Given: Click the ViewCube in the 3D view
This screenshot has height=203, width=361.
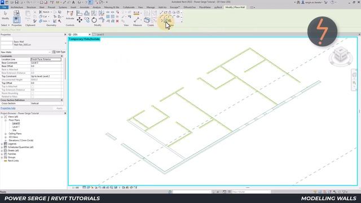Looking at the screenshot, I should pyautogui.click(x=341, y=55).
